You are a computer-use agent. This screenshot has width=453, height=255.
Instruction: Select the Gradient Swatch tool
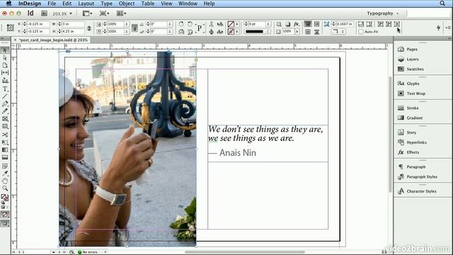tap(5, 149)
